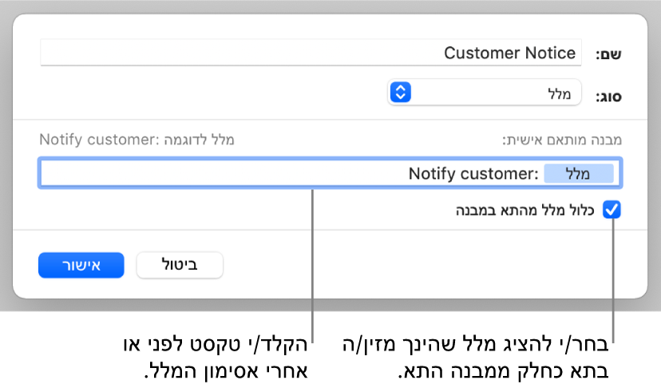The image size is (661, 384).
Task: Confirm with the אישור button
Action: point(81,266)
